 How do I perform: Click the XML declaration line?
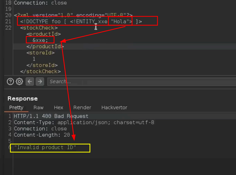click(x=73, y=15)
